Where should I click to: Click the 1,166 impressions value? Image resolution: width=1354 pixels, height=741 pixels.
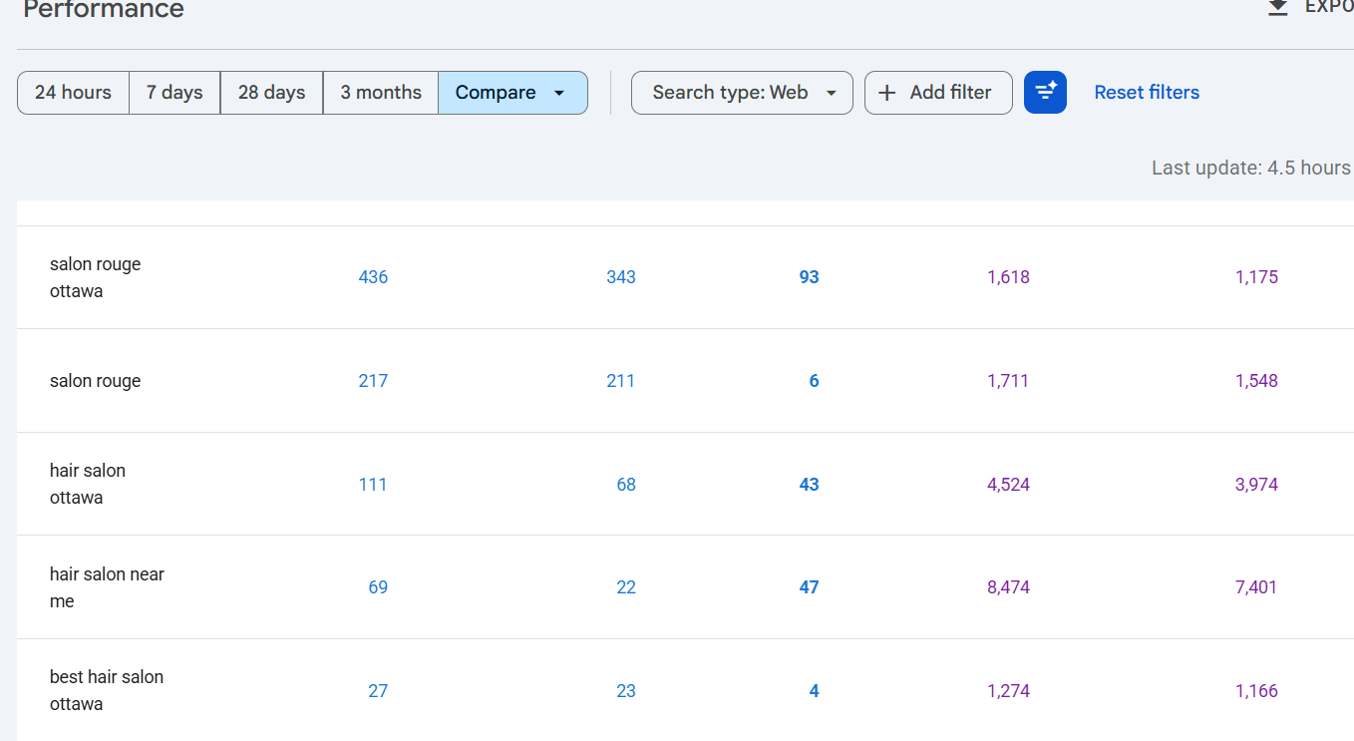(x=1256, y=691)
